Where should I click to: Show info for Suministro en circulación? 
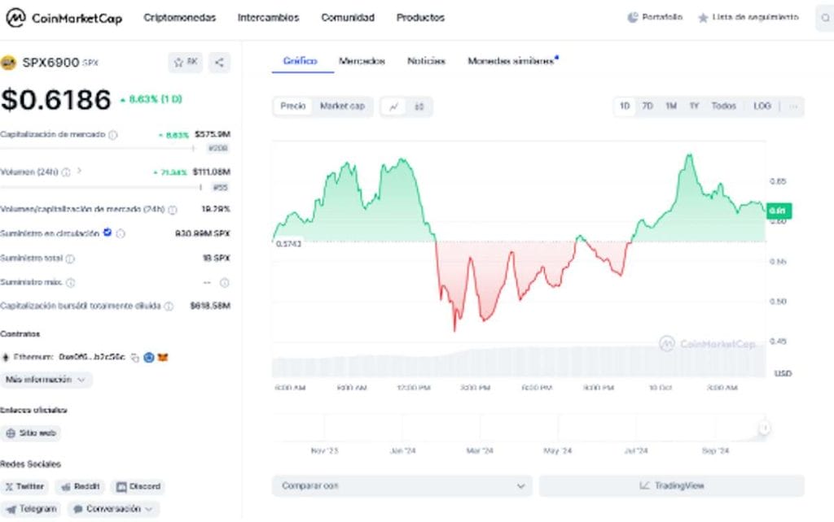click(x=121, y=233)
